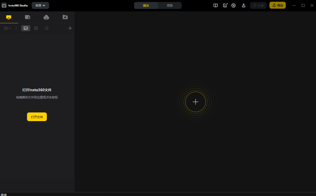Image resolution: width=316 pixels, height=196 pixels.
Task: Click the circular plus import area
Action: [195, 102]
